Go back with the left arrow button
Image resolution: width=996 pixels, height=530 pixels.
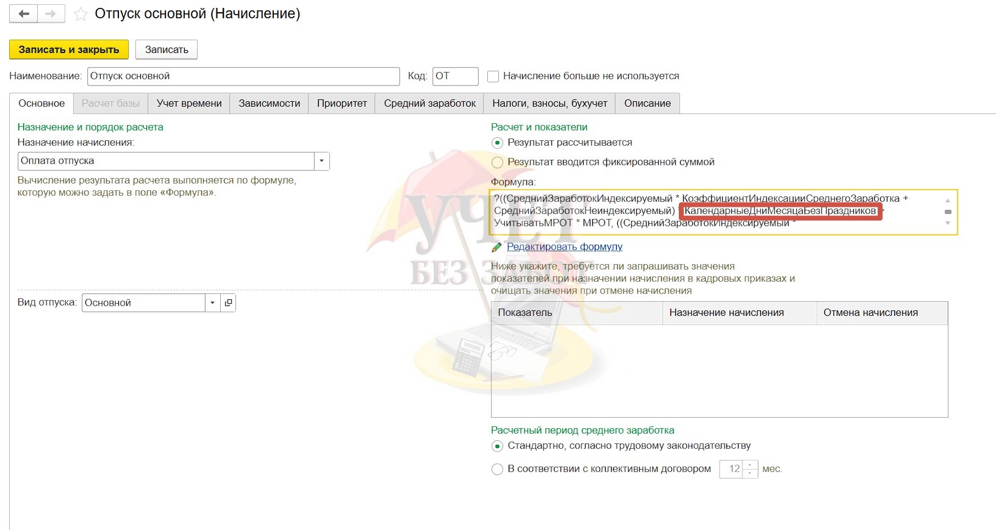24,13
